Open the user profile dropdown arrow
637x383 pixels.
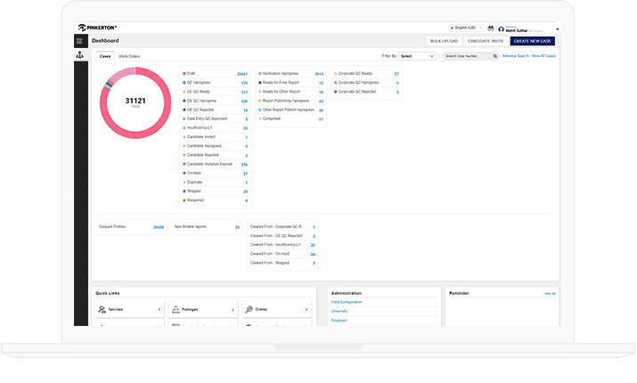(x=557, y=29)
